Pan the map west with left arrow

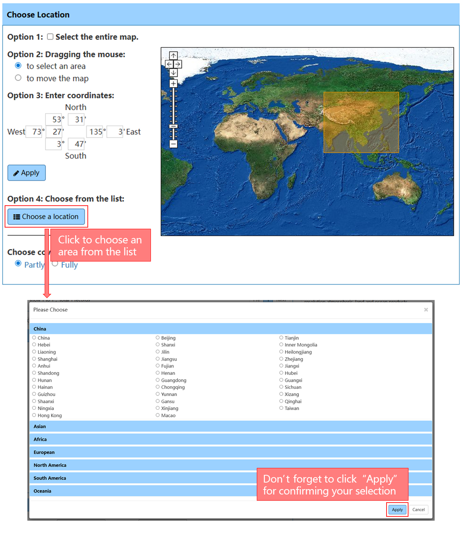tap(169, 64)
